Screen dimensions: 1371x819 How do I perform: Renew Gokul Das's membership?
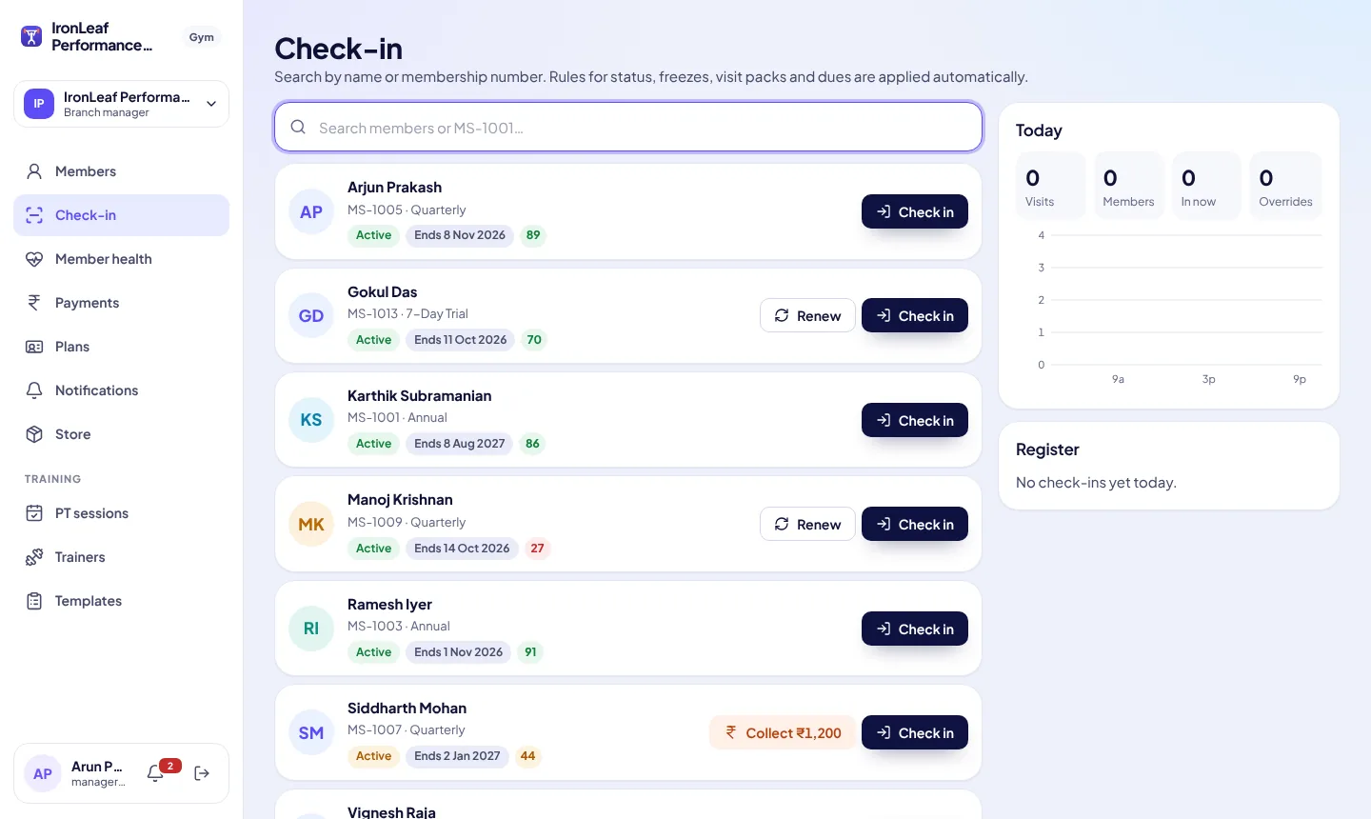pos(807,315)
